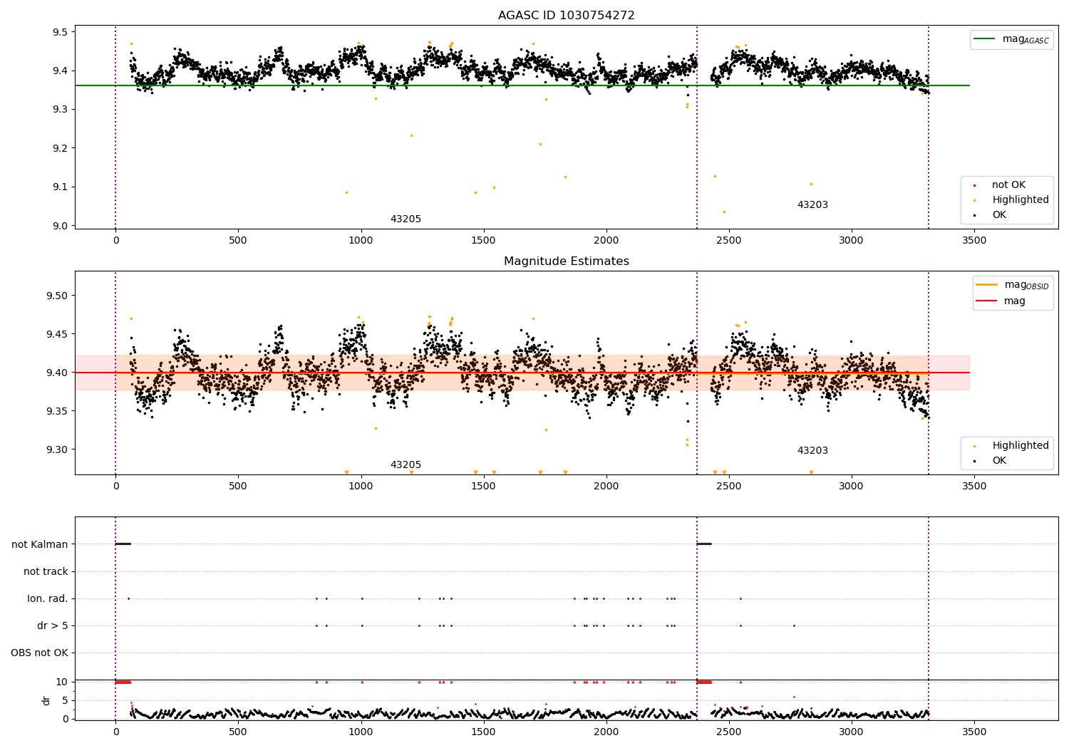Viewport: 1069px width, 748px height.
Task: Click the 'not Kalman' row label
Action: 40,545
